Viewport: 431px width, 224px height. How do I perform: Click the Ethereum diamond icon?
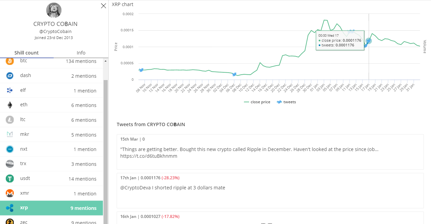tap(10, 105)
